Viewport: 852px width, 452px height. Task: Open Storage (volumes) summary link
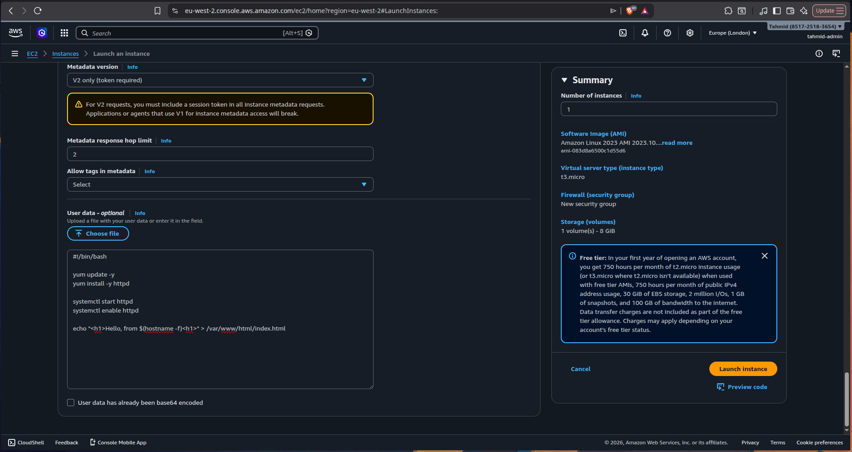(x=588, y=222)
